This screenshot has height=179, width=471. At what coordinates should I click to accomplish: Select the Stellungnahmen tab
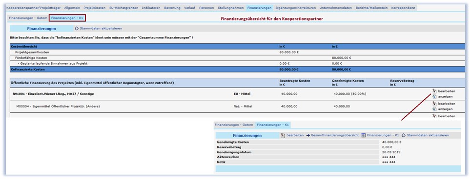click(x=231, y=8)
